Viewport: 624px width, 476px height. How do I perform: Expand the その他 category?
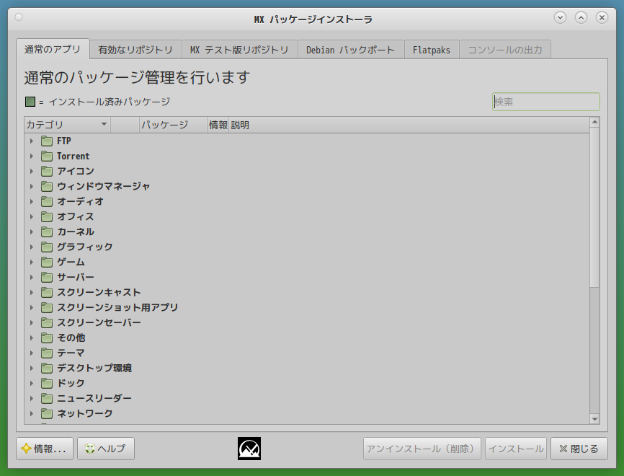pos(32,338)
